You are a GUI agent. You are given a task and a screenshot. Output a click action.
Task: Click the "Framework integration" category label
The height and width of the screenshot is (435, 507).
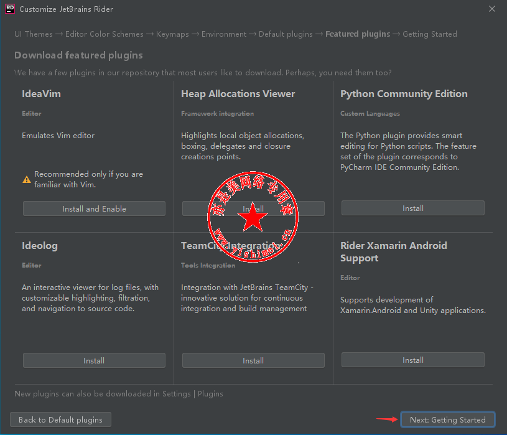tap(217, 113)
